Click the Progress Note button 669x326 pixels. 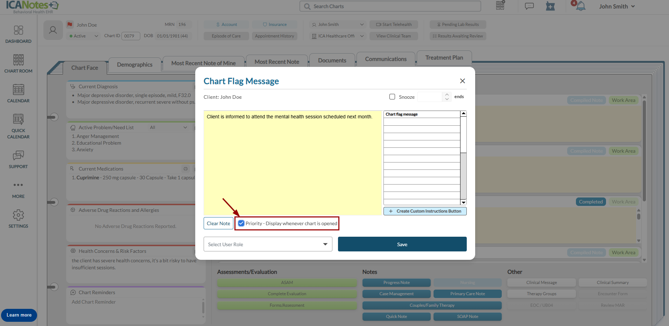396,283
